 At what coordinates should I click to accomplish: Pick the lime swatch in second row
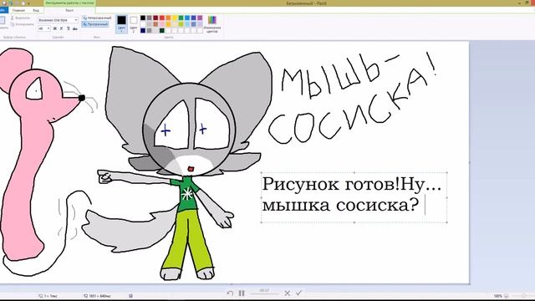(x=181, y=24)
